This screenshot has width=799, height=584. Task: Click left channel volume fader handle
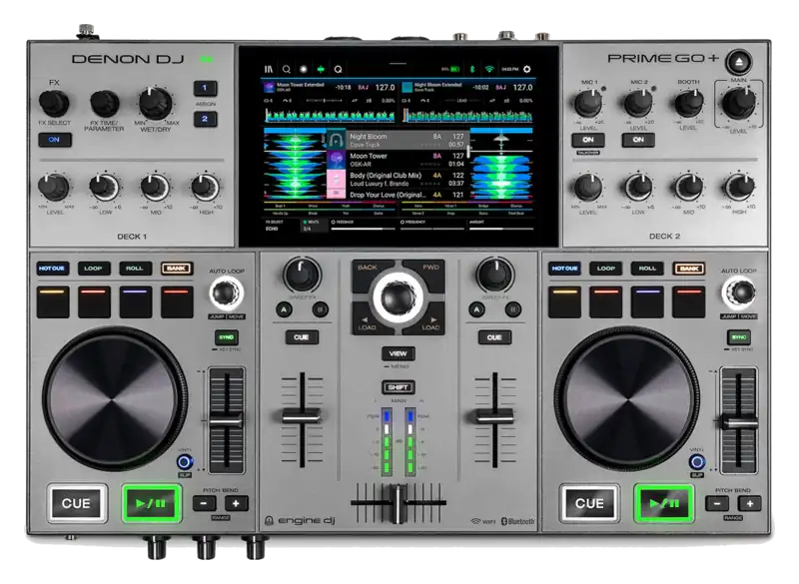pos(302,415)
